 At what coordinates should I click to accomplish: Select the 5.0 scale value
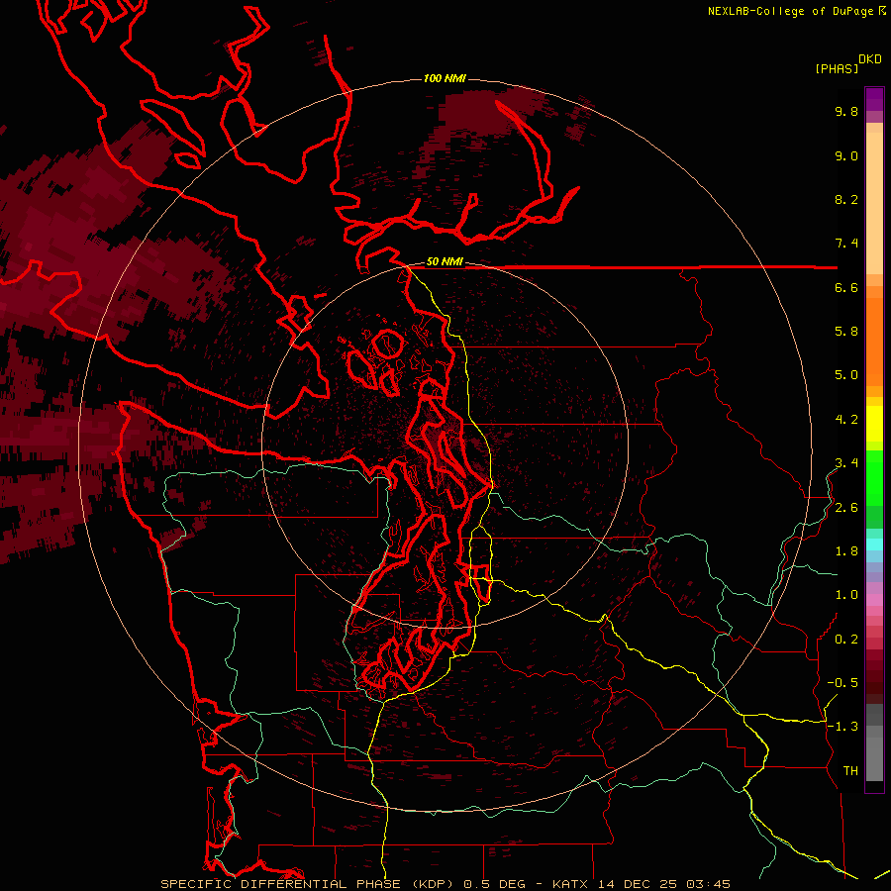coord(846,375)
